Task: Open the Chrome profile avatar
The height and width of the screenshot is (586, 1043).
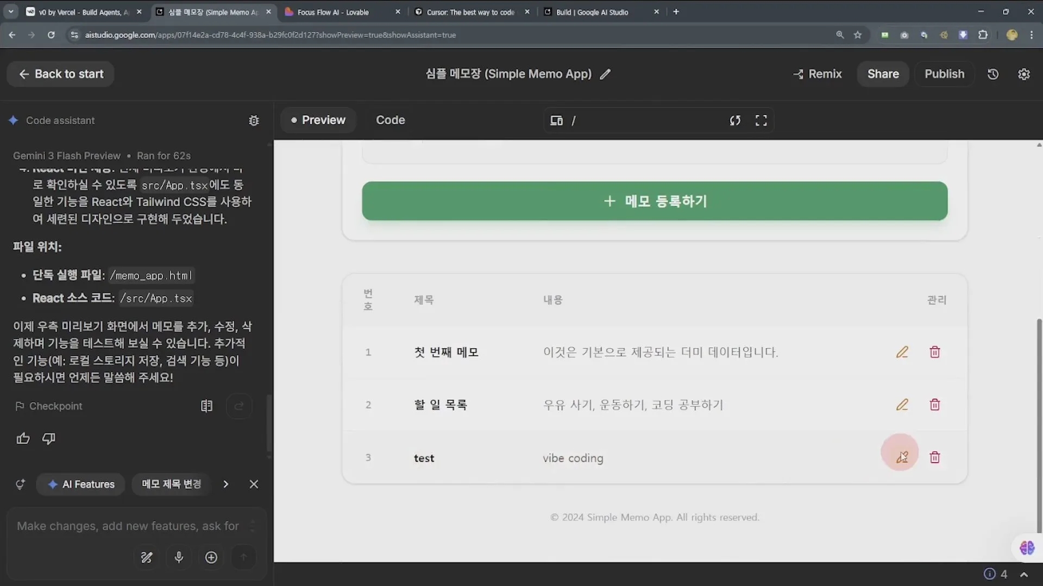Action: tap(1011, 35)
